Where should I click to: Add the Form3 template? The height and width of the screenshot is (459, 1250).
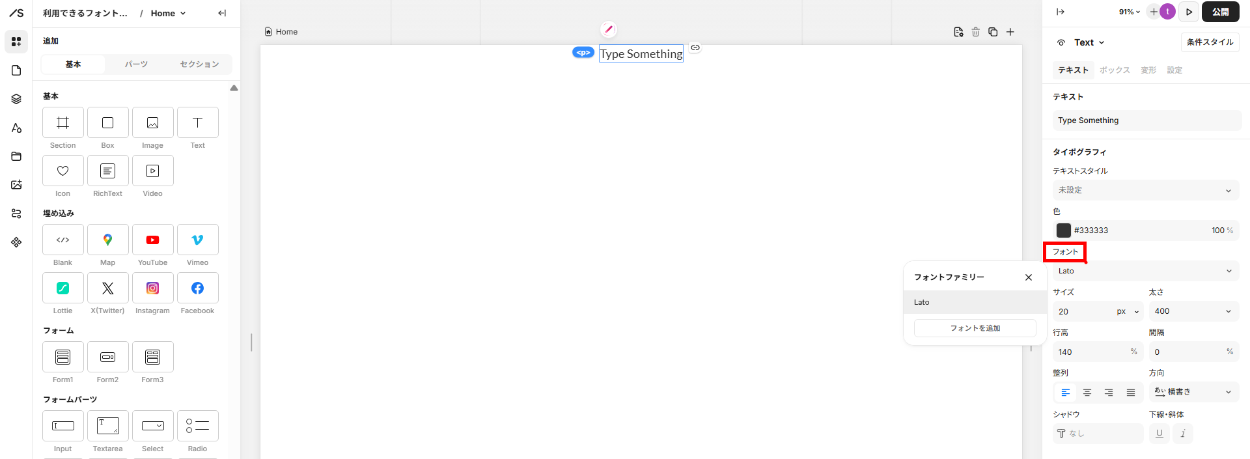point(153,357)
